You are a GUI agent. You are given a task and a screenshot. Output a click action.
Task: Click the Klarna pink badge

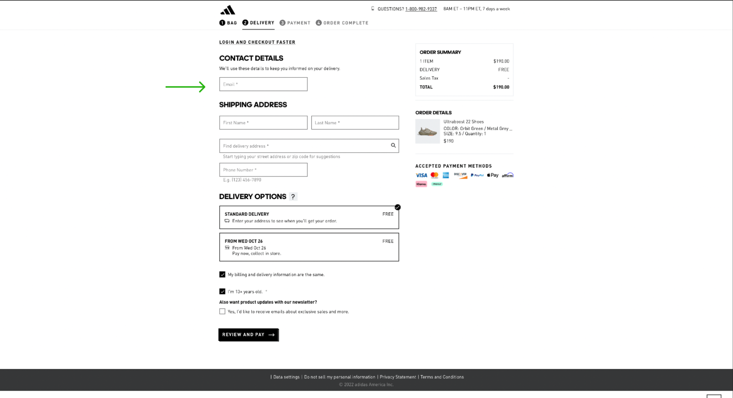[x=421, y=184]
